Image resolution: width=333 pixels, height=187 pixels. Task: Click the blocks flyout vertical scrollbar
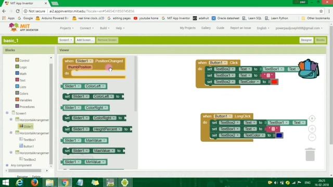point(136,84)
